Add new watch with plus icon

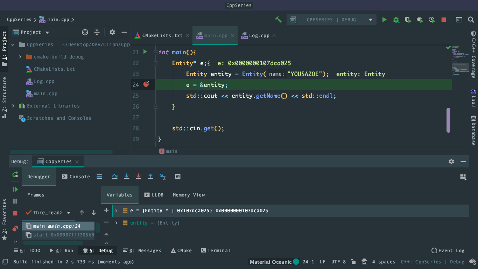106,210
